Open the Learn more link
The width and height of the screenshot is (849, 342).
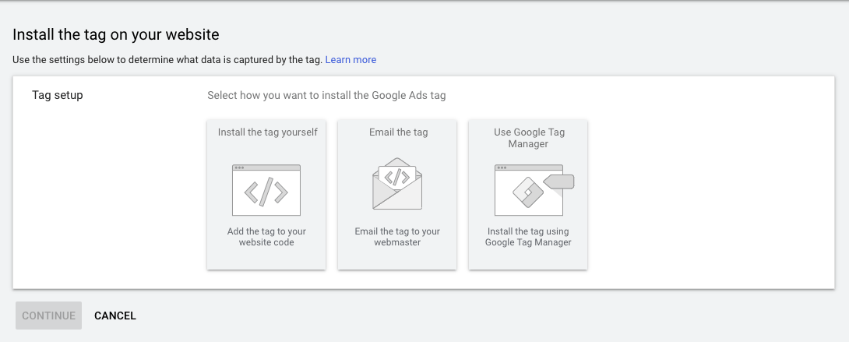click(351, 59)
